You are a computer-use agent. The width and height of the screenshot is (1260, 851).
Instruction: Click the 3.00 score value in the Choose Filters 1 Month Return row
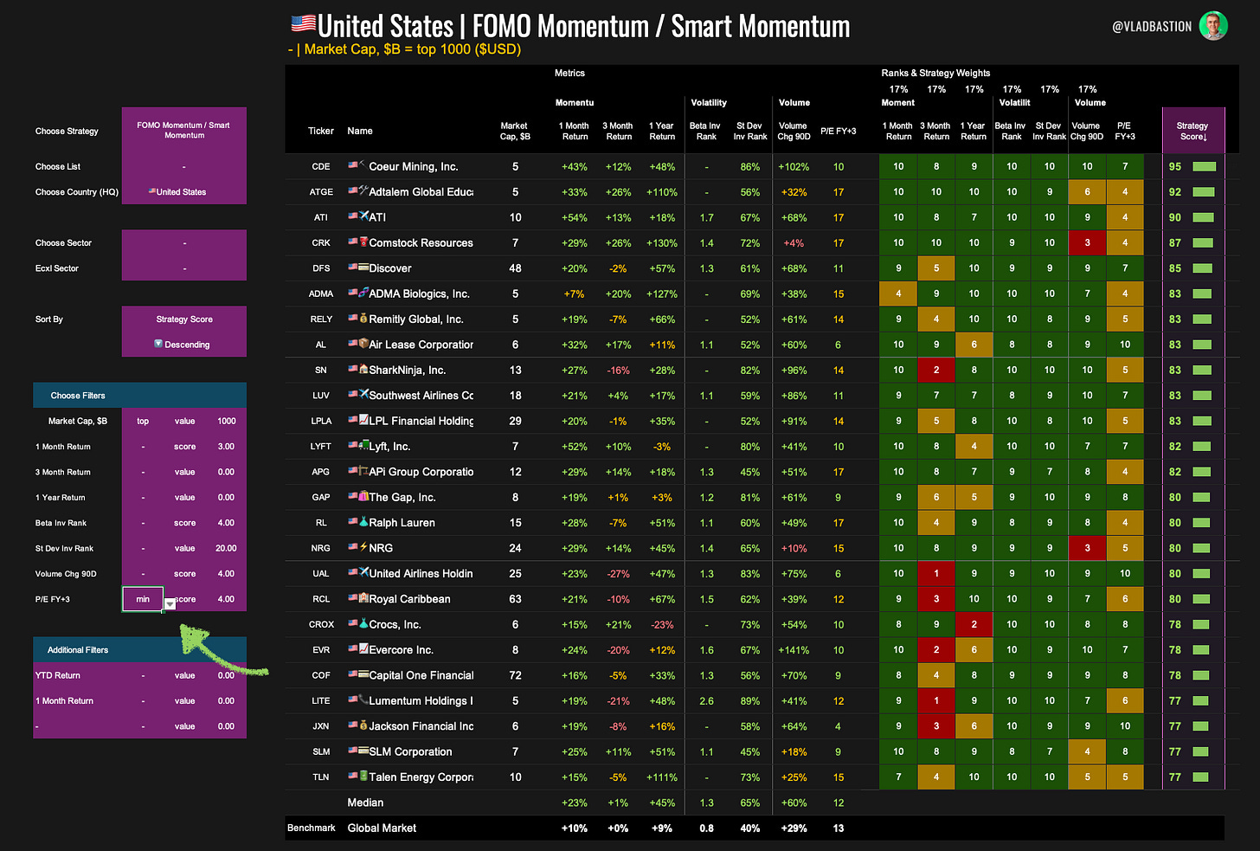227,447
